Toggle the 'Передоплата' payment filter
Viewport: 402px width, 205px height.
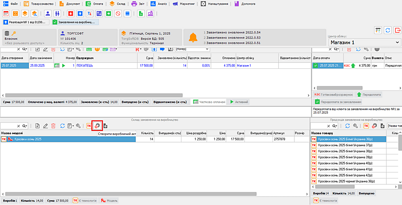pyautogui.click(x=369, y=94)
